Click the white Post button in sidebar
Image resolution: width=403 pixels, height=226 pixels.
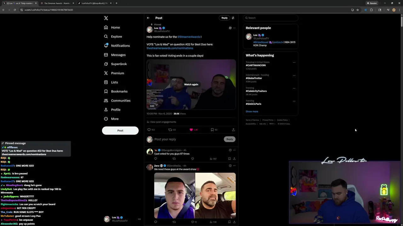coord(120,131)
